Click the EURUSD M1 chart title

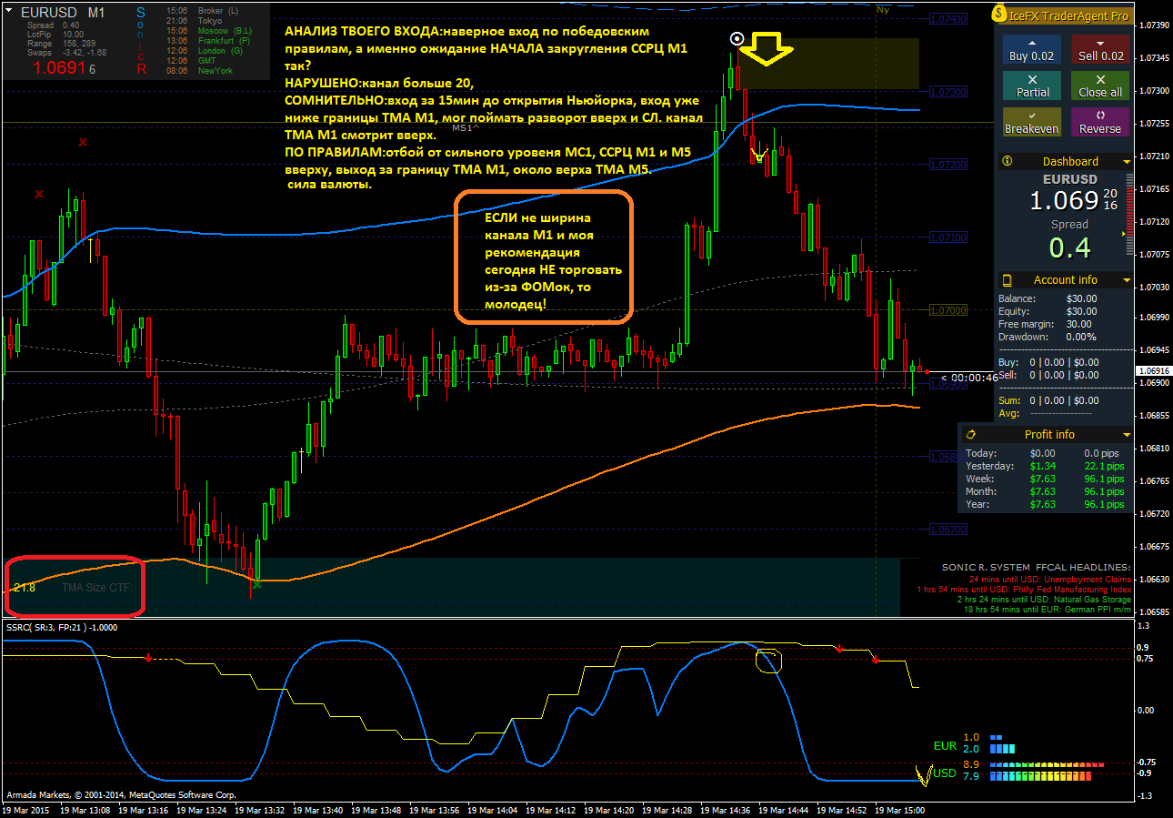coord(63,13)
